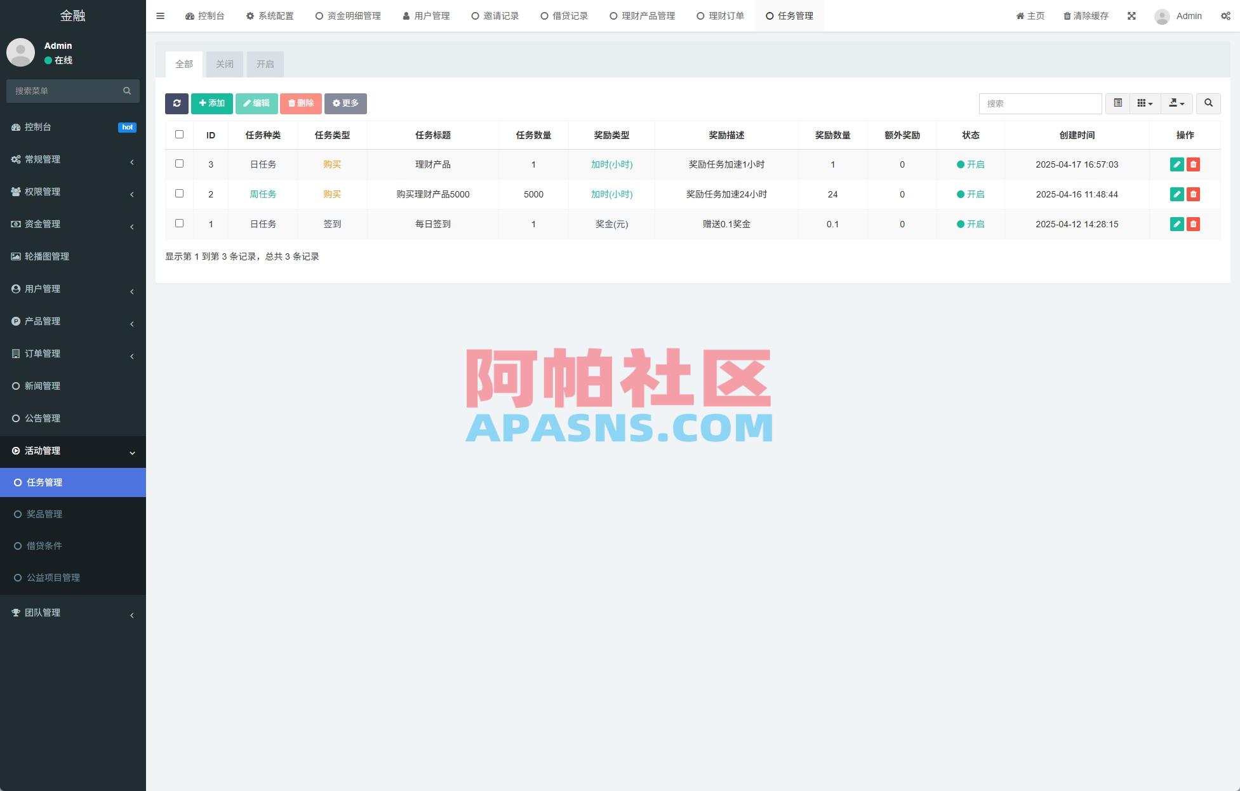Toggle fullscreen with the expand icon top right

pos(1131,15)
